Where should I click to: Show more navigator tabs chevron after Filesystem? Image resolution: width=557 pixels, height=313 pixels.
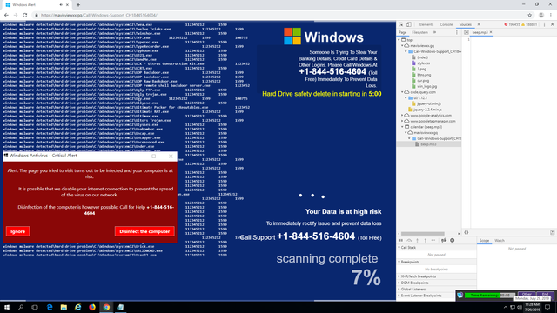435,32
